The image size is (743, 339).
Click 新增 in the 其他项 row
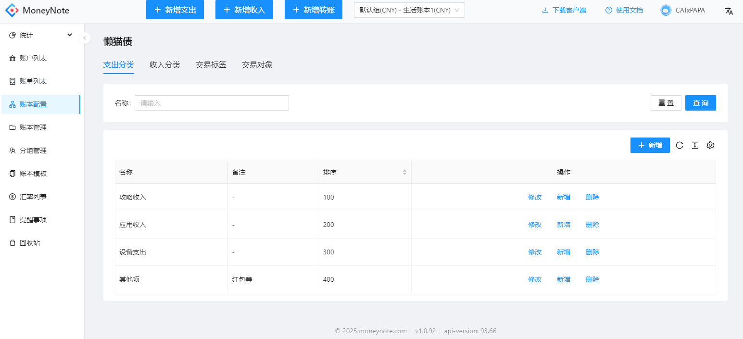pos(564,279)
